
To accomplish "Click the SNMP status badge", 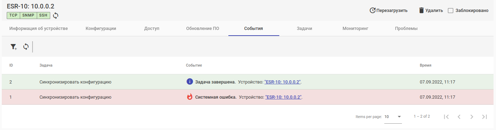I will [28, 16].
